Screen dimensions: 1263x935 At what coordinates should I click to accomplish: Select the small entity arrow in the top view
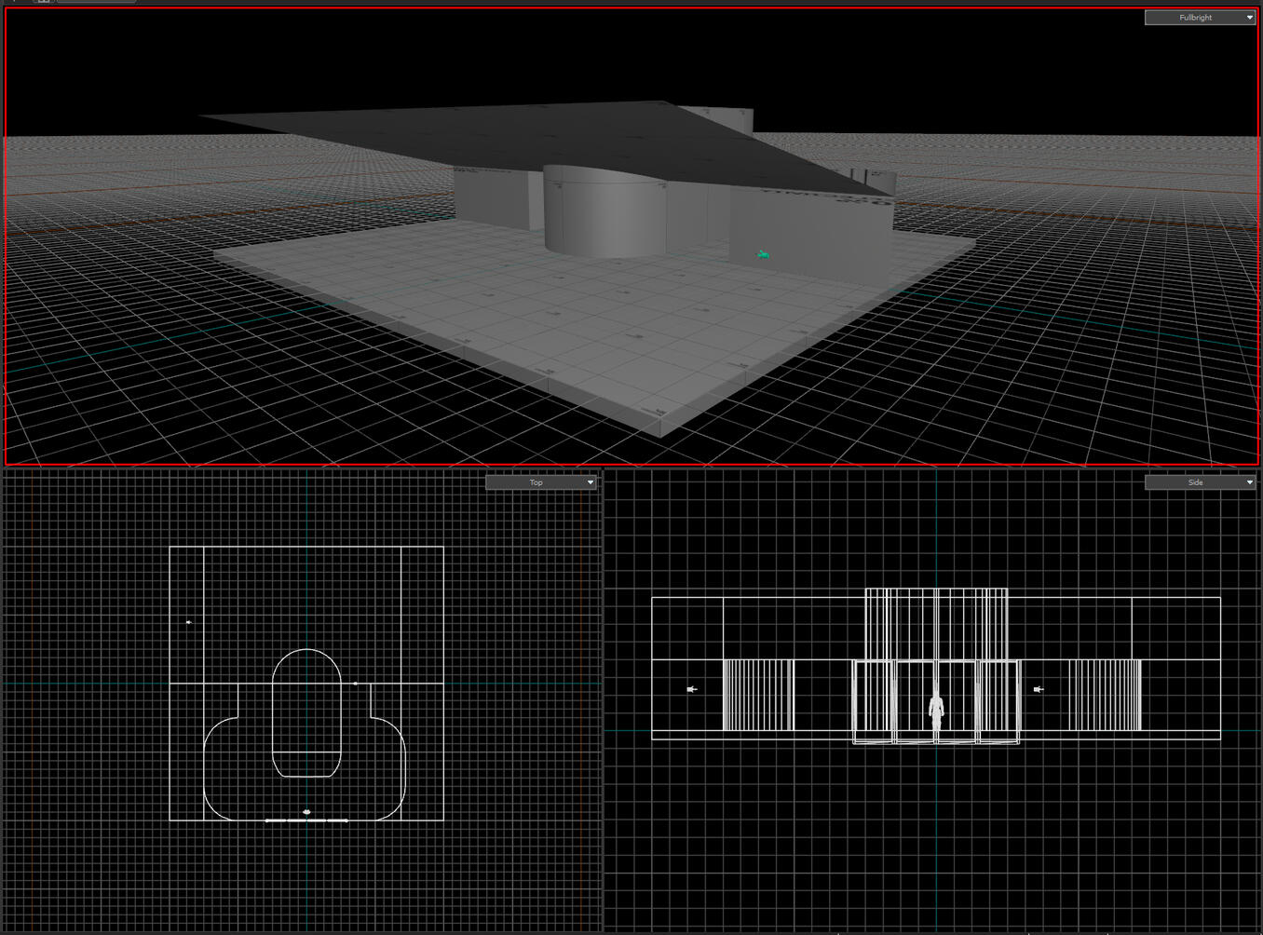pyautogui.click(x=188, y=622)
